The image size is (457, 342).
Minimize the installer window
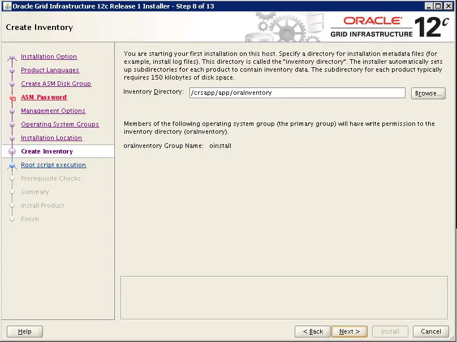click(429, 6)
